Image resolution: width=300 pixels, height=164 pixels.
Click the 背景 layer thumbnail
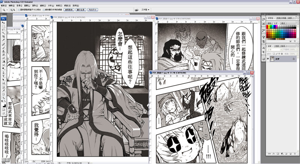(x=272, y=59)
